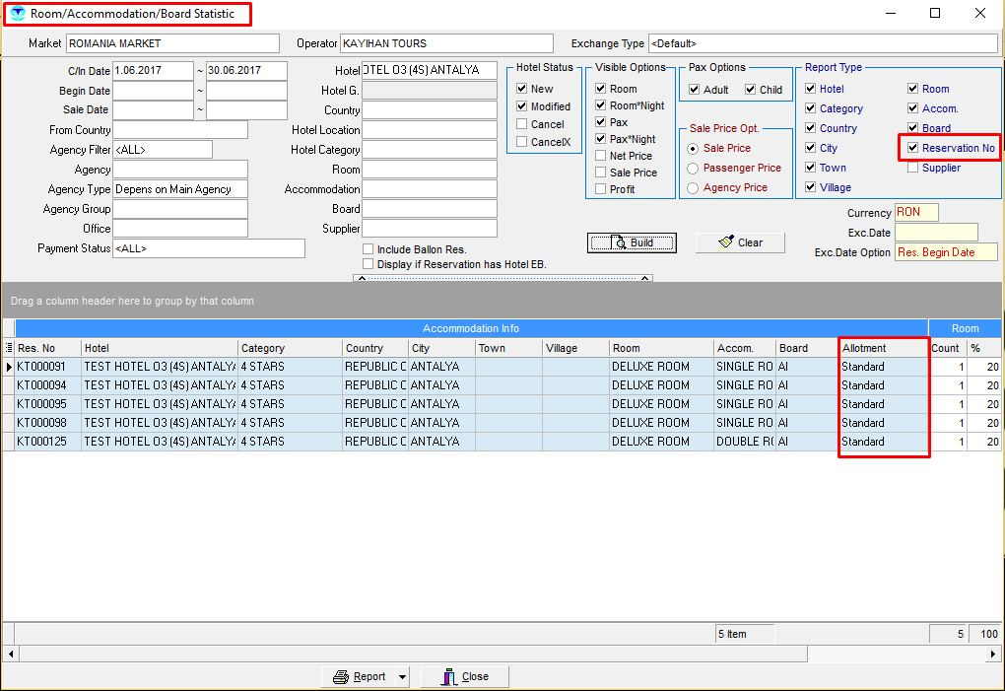This screenshot has width=1005, height=691.
Task: Click the right scroll arrow of grid
Action: tap(994, 654)
